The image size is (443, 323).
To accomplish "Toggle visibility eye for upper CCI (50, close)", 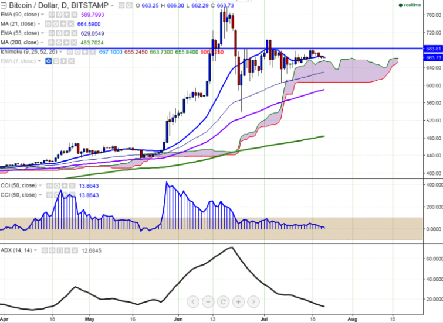I will pyautogui.click(x=49, y=185).
